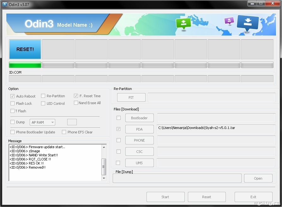Image resolution: width=282 pixels, height=207 pixels.
Task: Enable the LED Control checkbox
Action: point(43,103)
